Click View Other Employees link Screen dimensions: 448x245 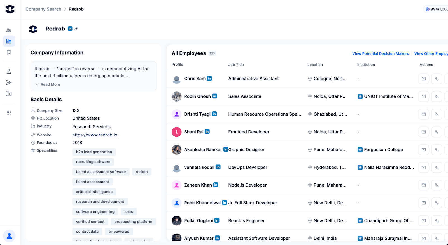click(431, 54)
